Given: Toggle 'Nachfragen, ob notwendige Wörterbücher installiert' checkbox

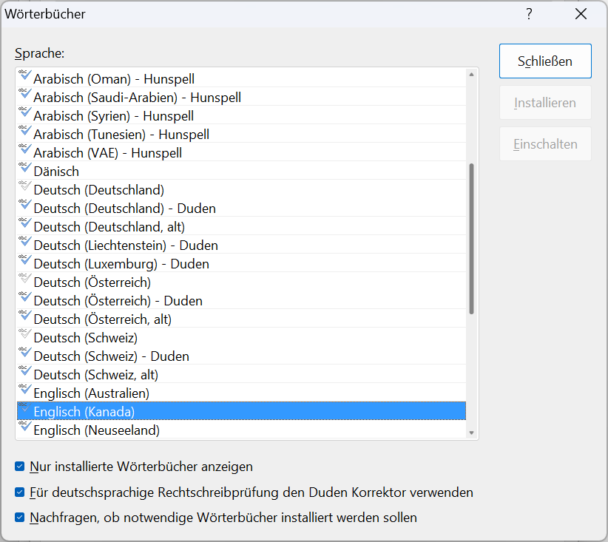Looking at the screenshot, I should (x=20, y=518).
